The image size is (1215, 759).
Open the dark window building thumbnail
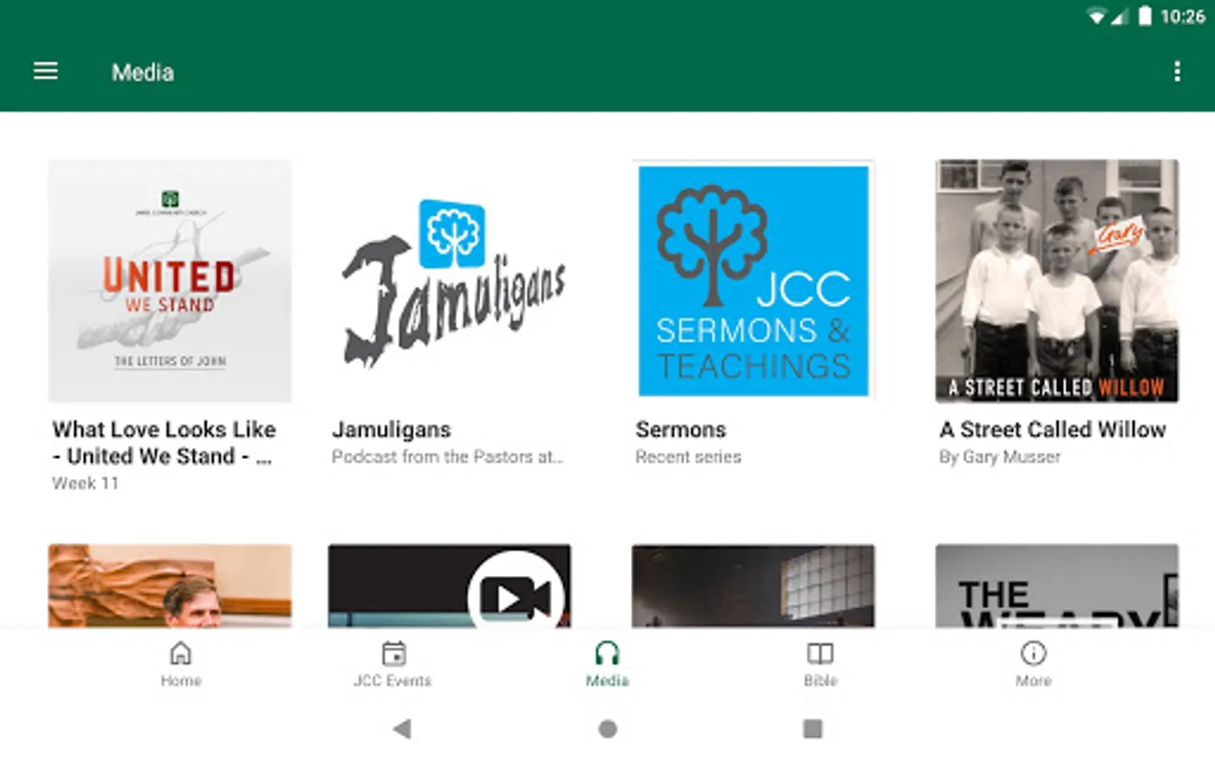753,586
